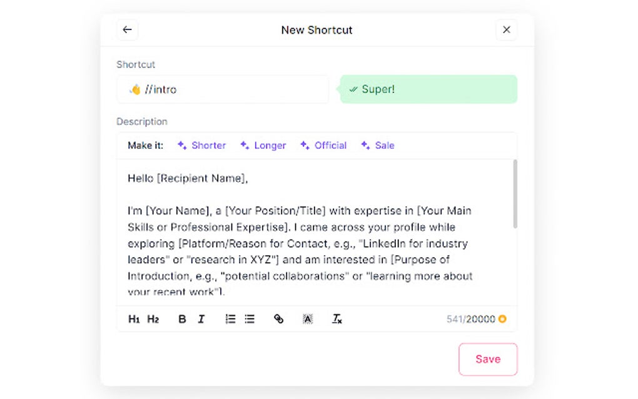Click the green Super! validation badge
638x399 pixels.
coord(427,89)
